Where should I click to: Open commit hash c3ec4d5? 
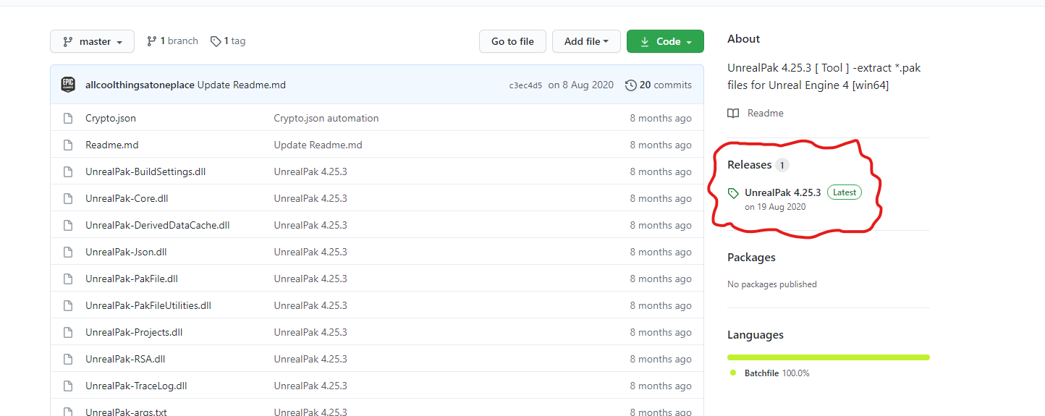pyautogui.click(x=525, y=85)
